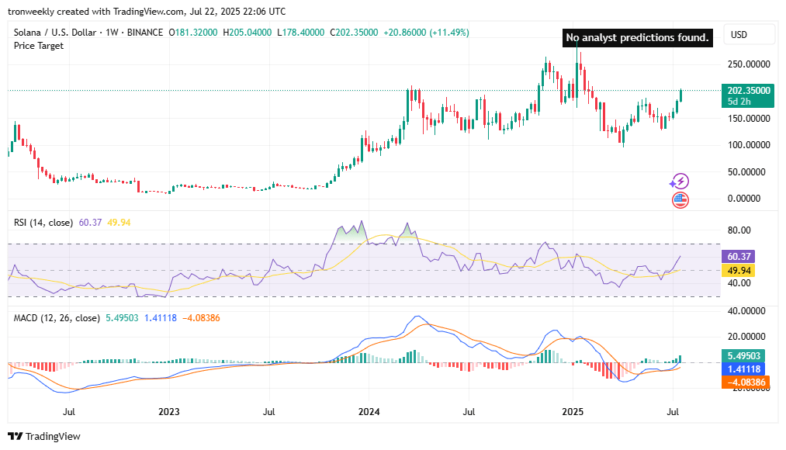Screen dimensions: 786x450
Task: Click the 2023 time axis label
Action: (x=169, y=412)
